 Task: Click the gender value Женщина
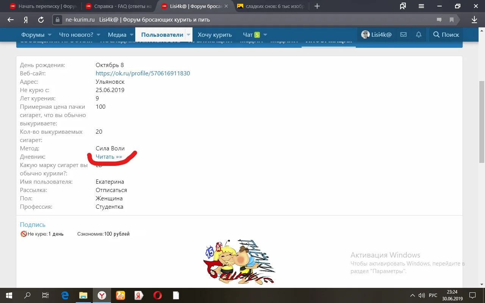[109, 198]
